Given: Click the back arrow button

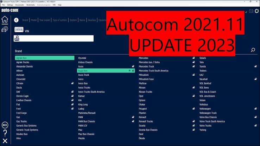Looking at the screenshot, I should (x=17, y=20).
